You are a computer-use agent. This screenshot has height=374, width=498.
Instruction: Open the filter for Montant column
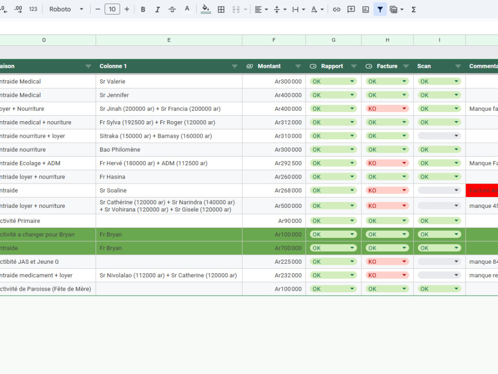click(298, 66)
